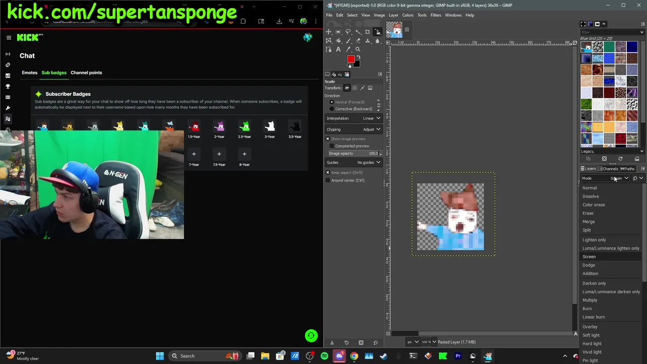
Task: Choose Overlay blend mode from list
Action: pos(590,327)
